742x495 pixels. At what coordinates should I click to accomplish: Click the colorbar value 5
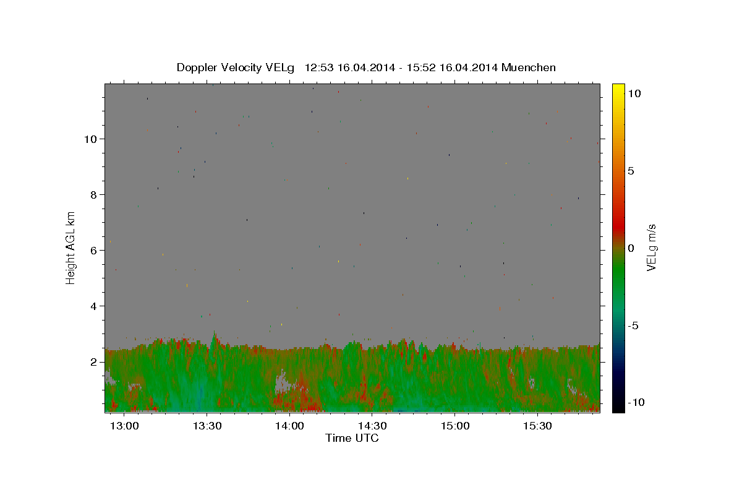click(631, 171)
